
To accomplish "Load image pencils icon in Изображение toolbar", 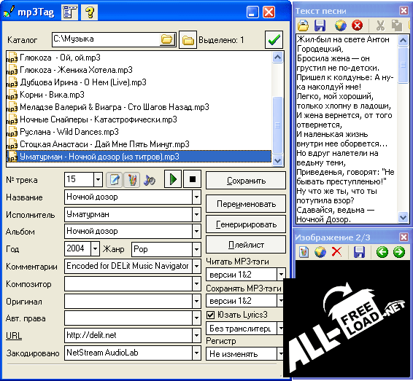I will (304, 252).
